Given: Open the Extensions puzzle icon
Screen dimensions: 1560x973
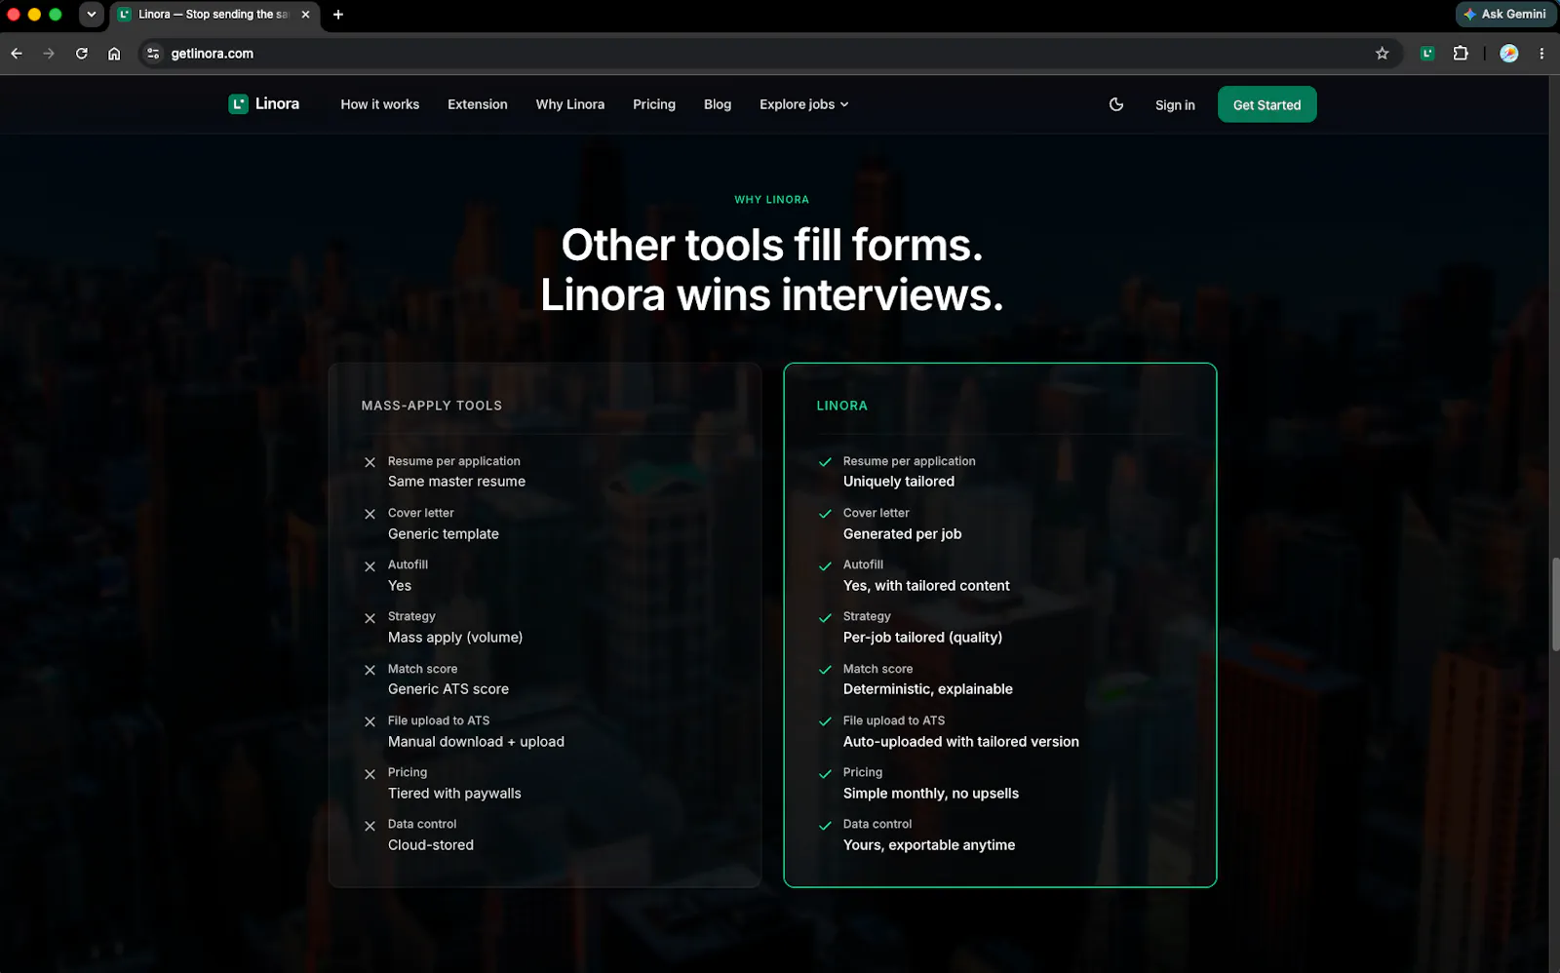Looking at the screenshot, I should [1461, 54].
